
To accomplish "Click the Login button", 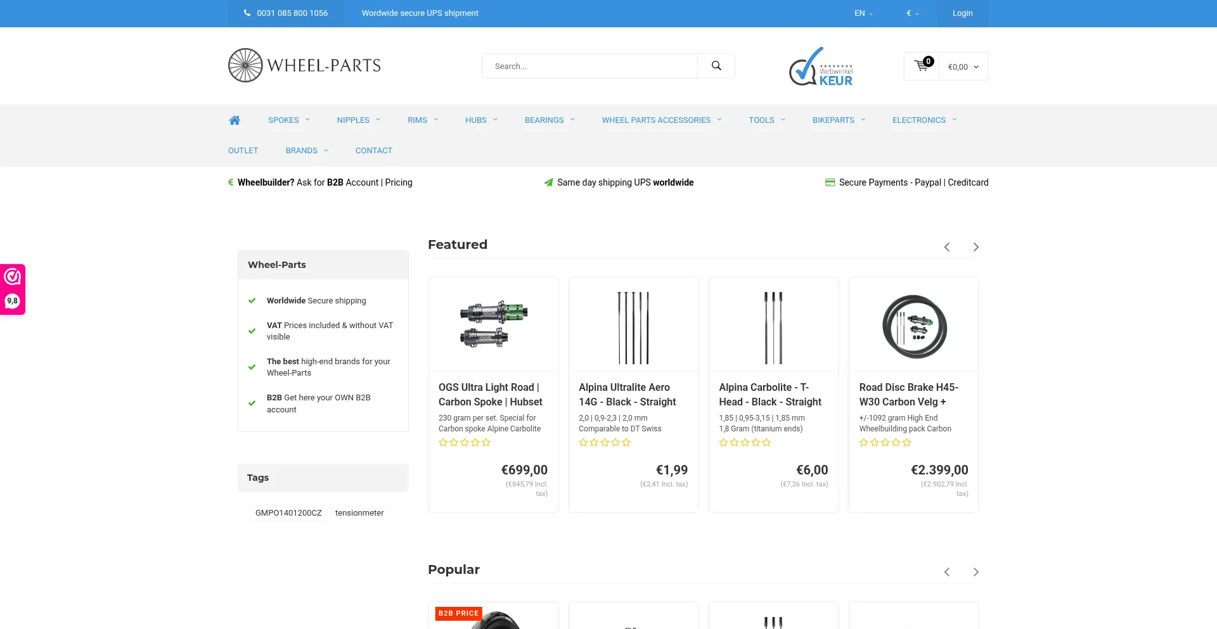I will [962, 13].
